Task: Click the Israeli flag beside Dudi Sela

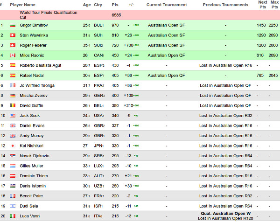Action: tap(12, 206)
